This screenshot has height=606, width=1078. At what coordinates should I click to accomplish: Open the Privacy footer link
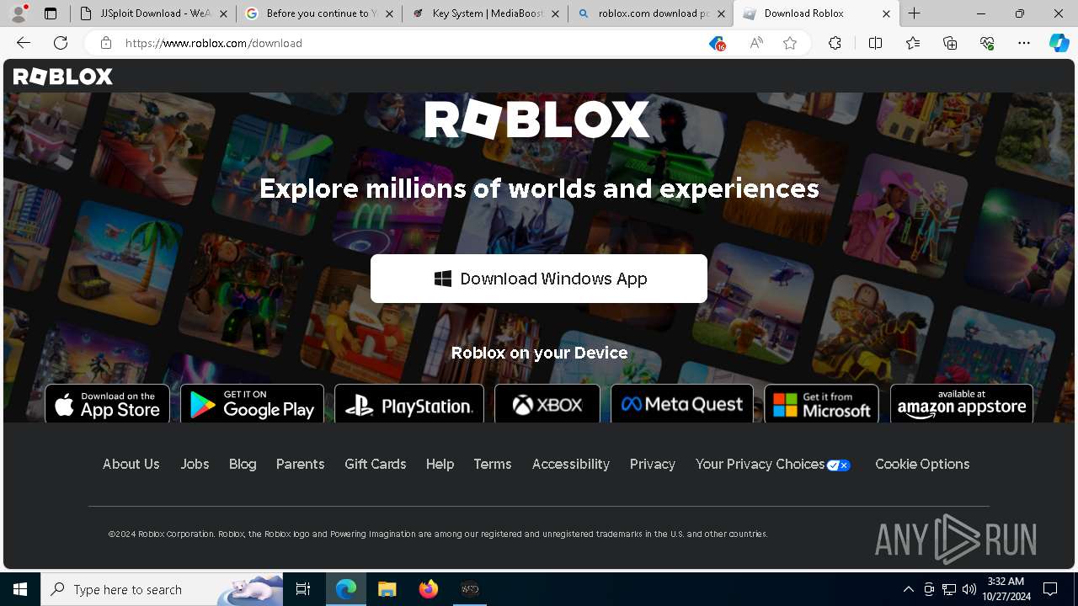(x=653, y=465)
